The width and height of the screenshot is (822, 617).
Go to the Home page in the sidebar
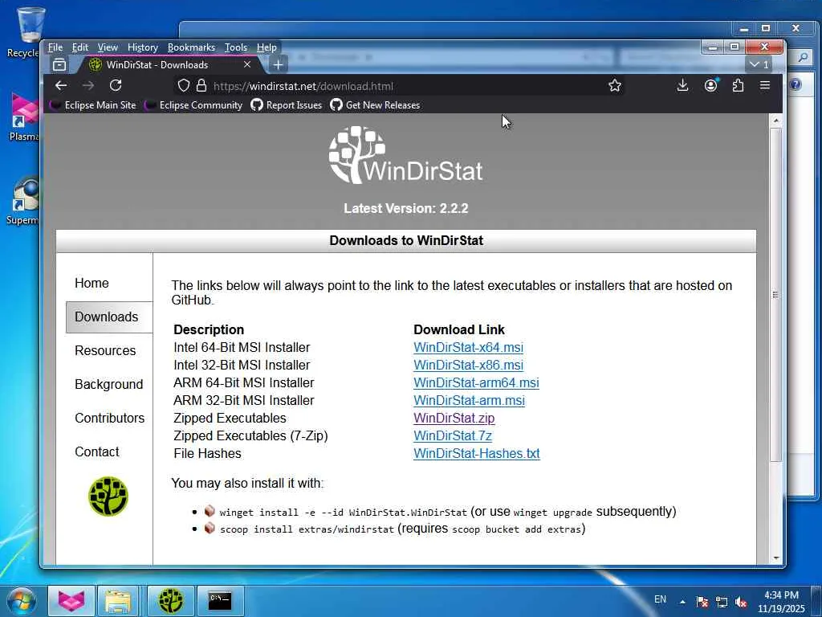[92, 284]
